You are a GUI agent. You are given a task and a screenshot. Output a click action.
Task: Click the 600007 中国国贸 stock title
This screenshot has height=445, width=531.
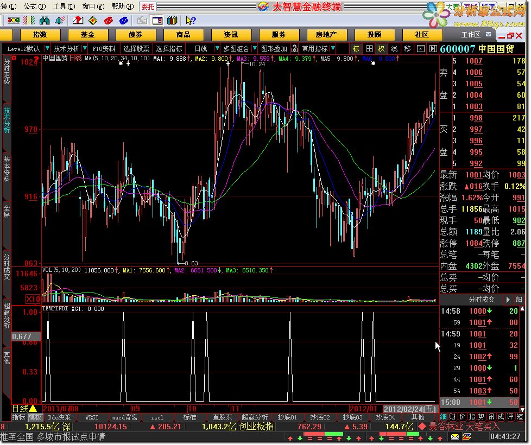(477, 49)
